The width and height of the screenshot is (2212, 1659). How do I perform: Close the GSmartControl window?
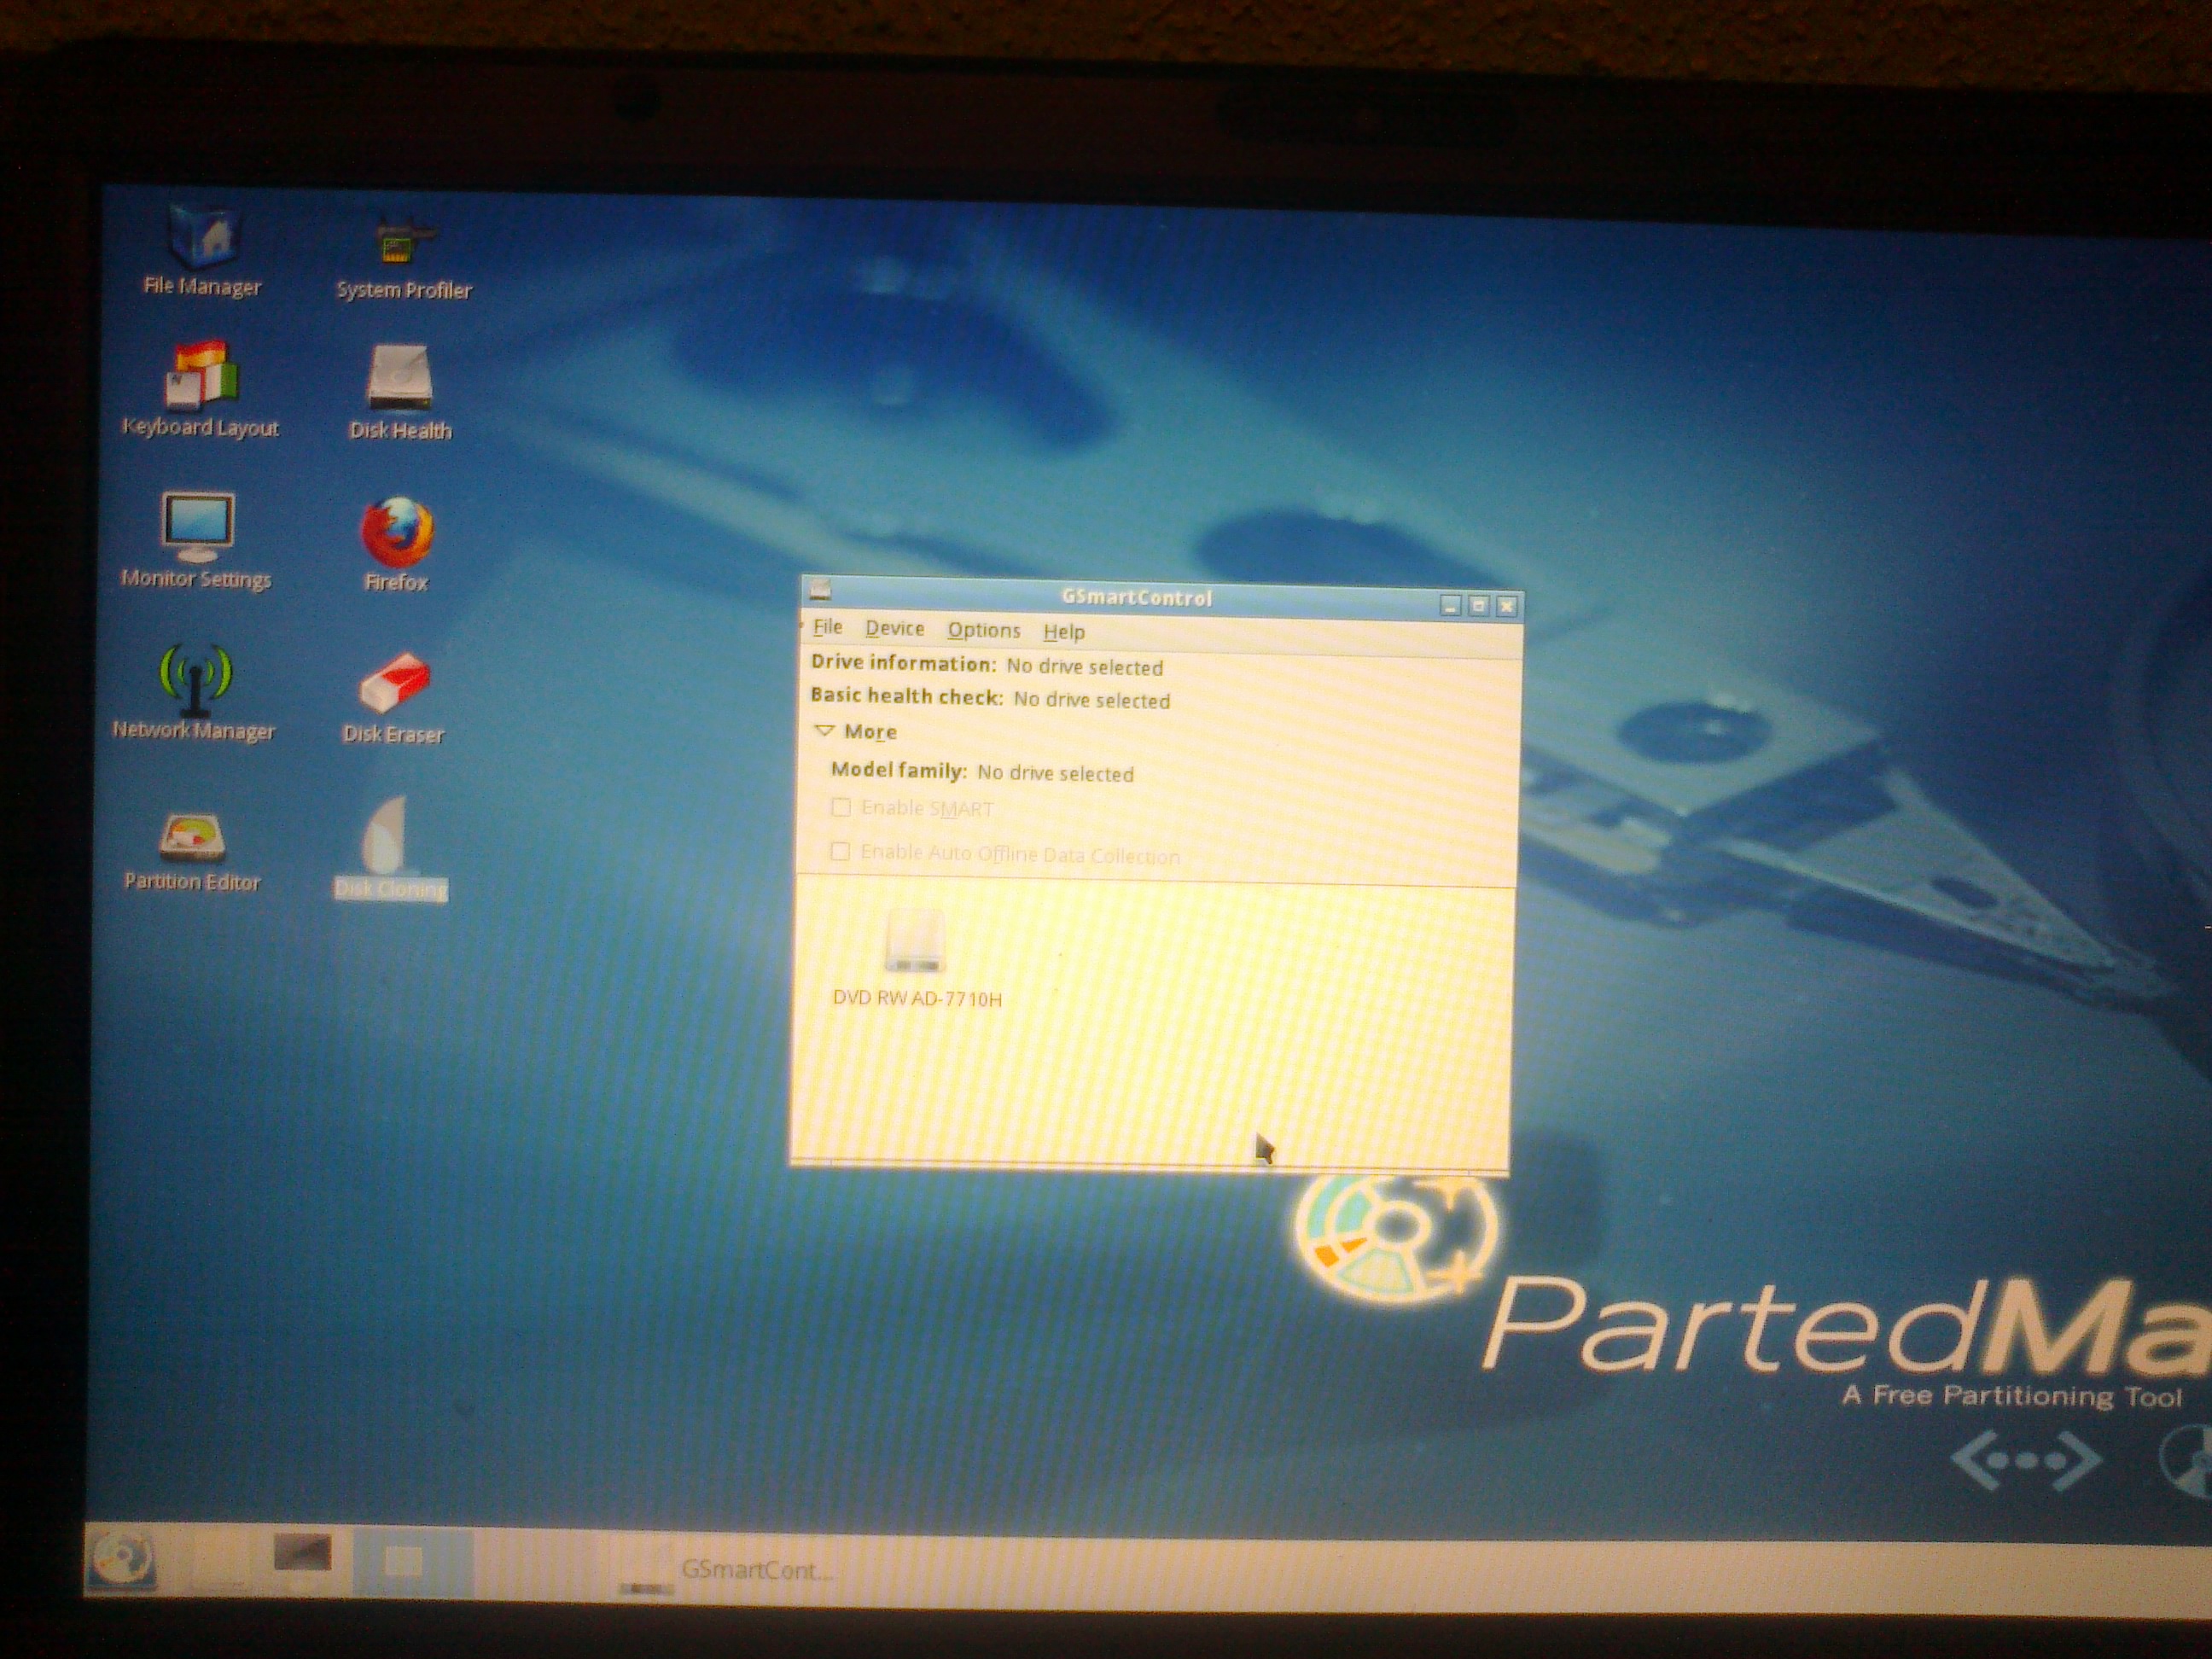pos(1507,606)
